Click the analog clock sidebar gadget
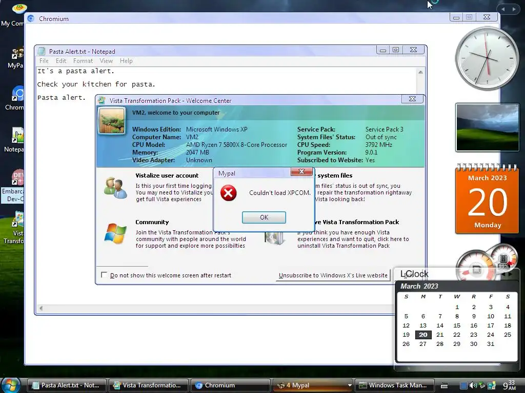The image size is (525, 393). pyautogui.click(x=487, y=59)
